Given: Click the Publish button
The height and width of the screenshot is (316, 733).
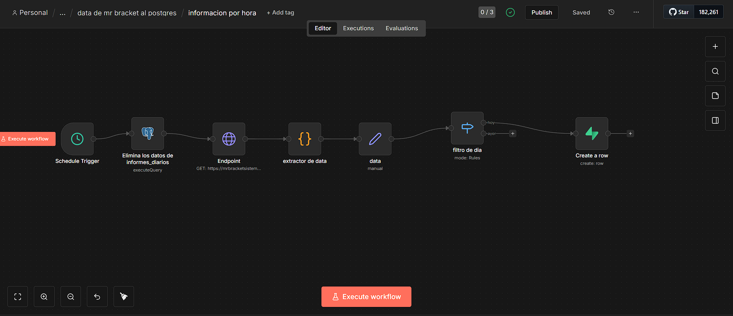Looking at the screenshot, I should tap(542, 13).
